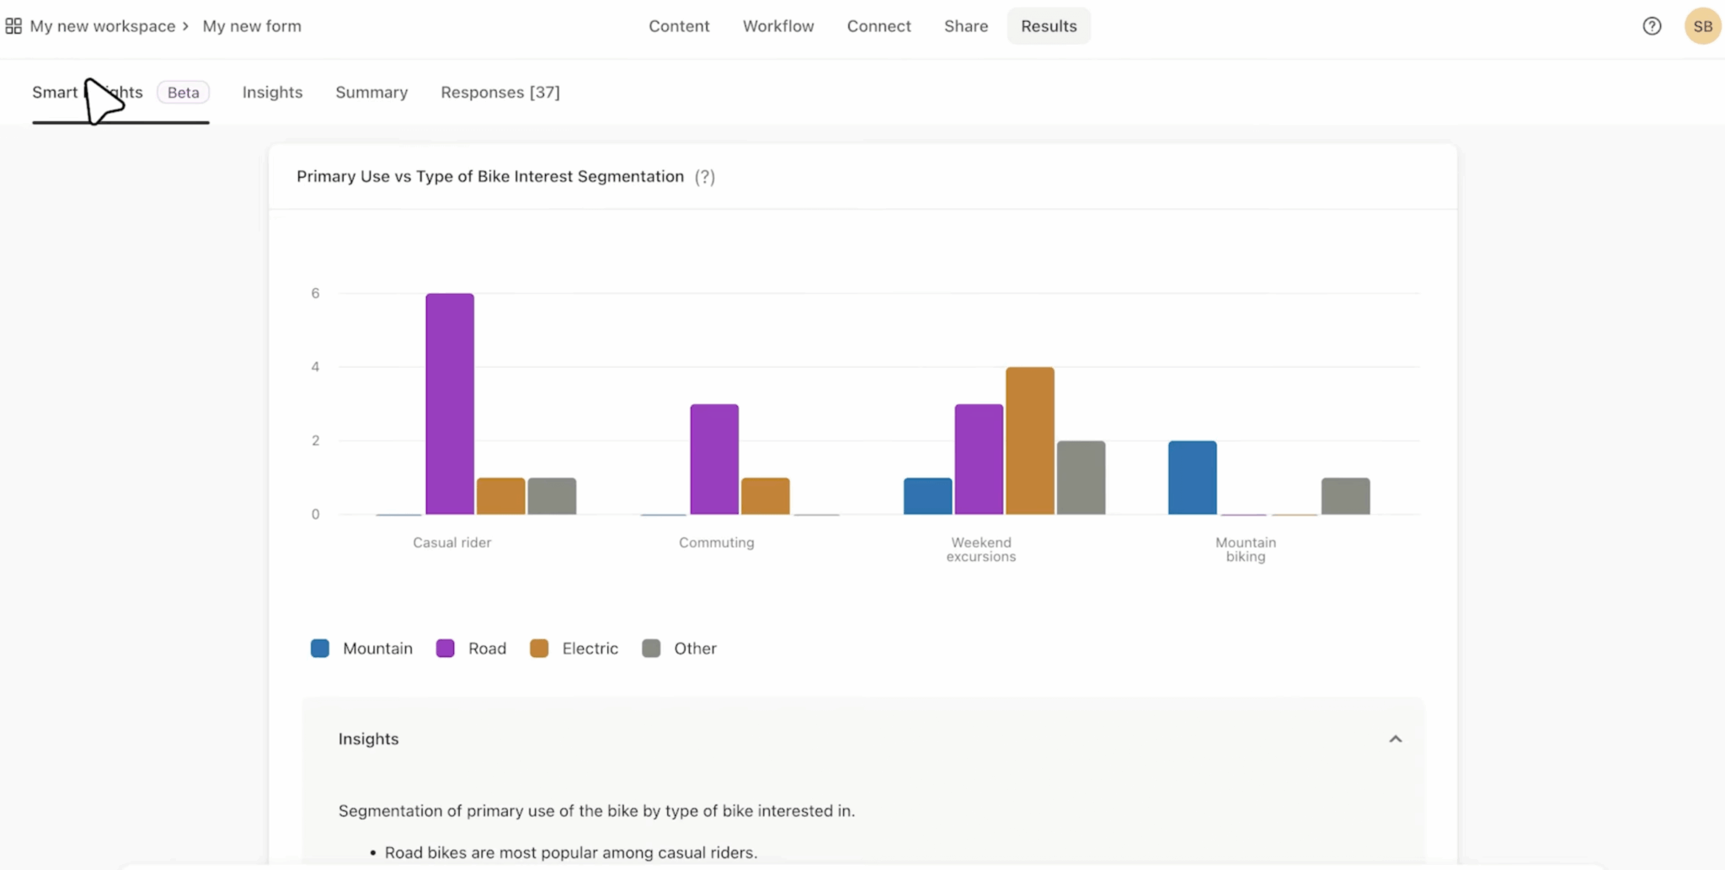
Task: Click the chart title help (?) icon
Action: coord(705,177)
